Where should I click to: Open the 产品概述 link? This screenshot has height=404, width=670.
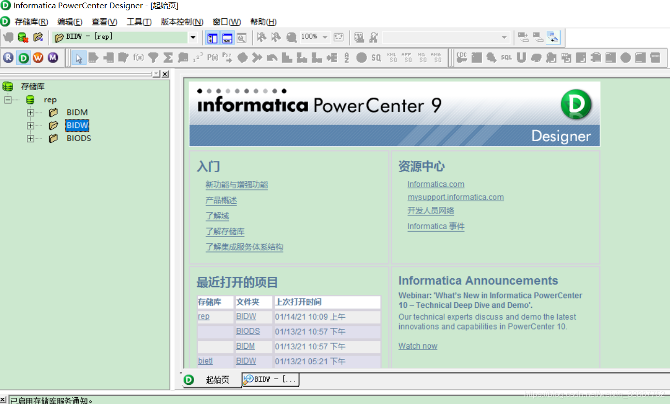click(221, 200)
